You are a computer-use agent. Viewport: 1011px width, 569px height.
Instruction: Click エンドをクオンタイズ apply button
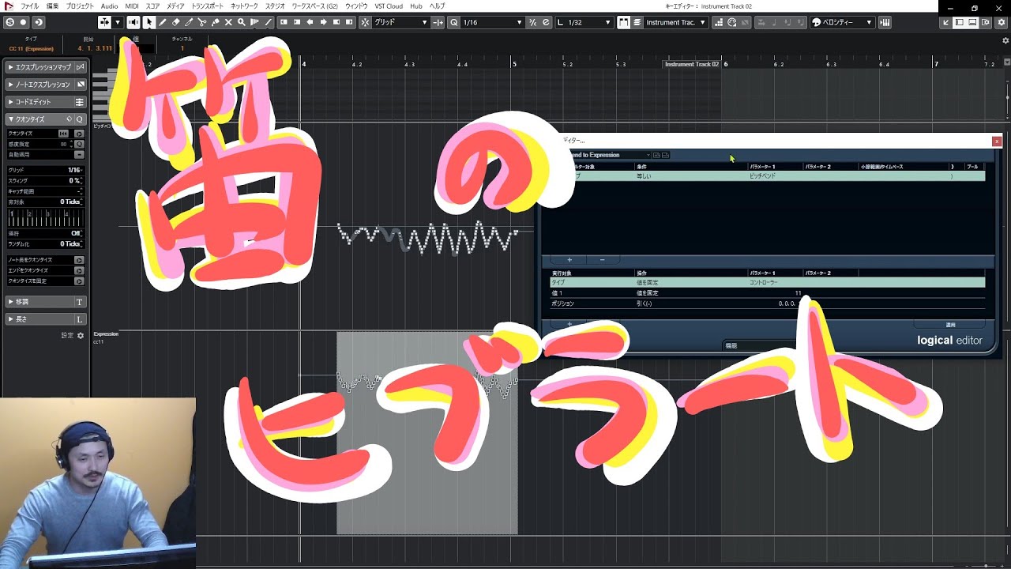[79, 270]
